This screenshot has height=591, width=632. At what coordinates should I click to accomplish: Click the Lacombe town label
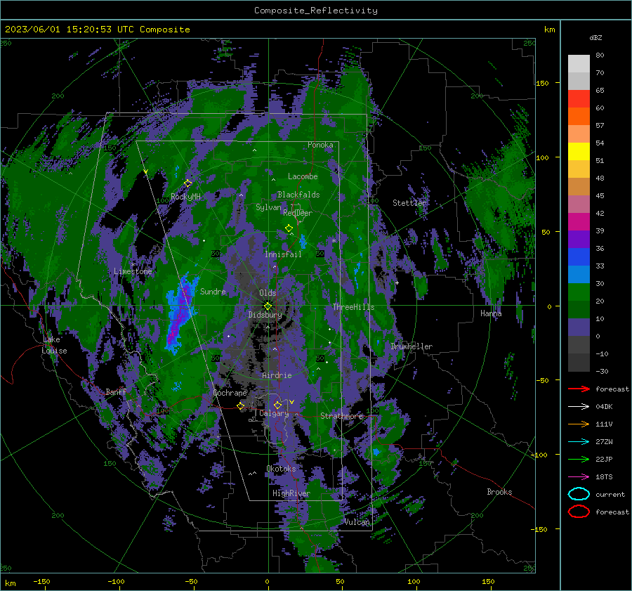(x=303, y=176)
